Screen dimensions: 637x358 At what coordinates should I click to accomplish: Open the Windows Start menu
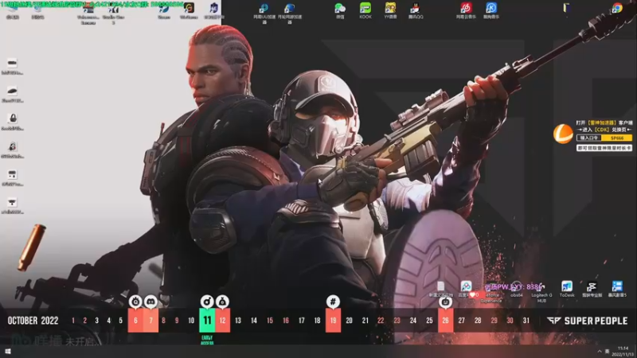click(7, 352)
